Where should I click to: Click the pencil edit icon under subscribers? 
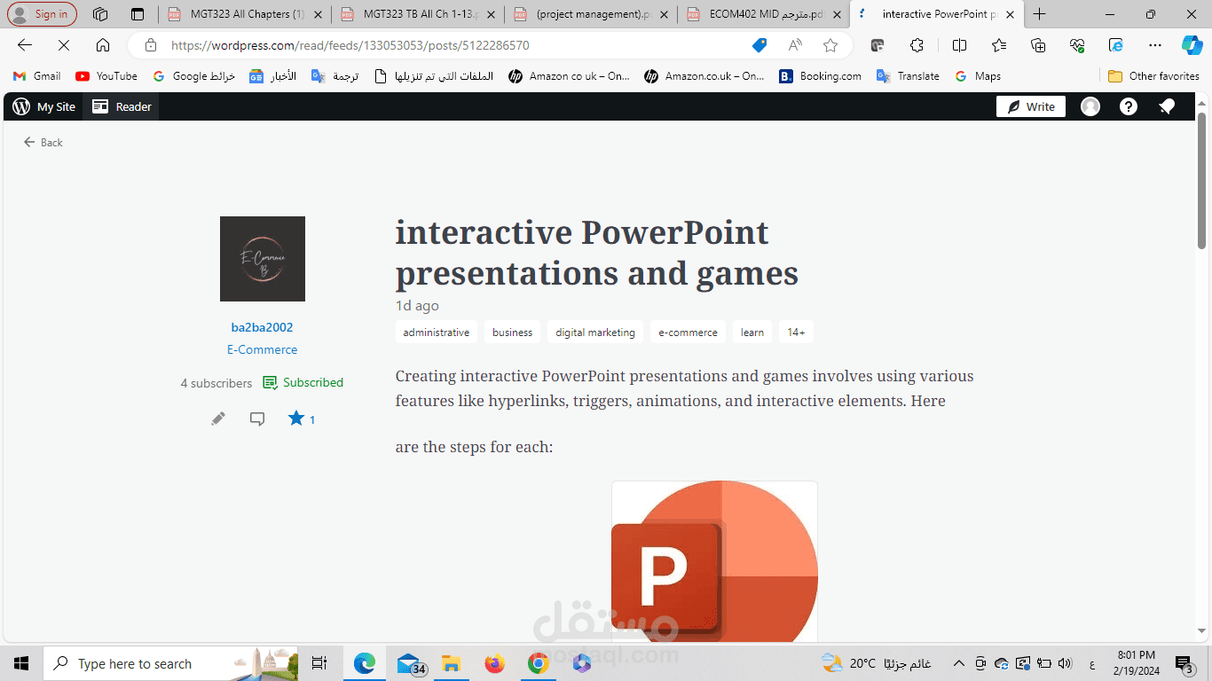point(218,419)
